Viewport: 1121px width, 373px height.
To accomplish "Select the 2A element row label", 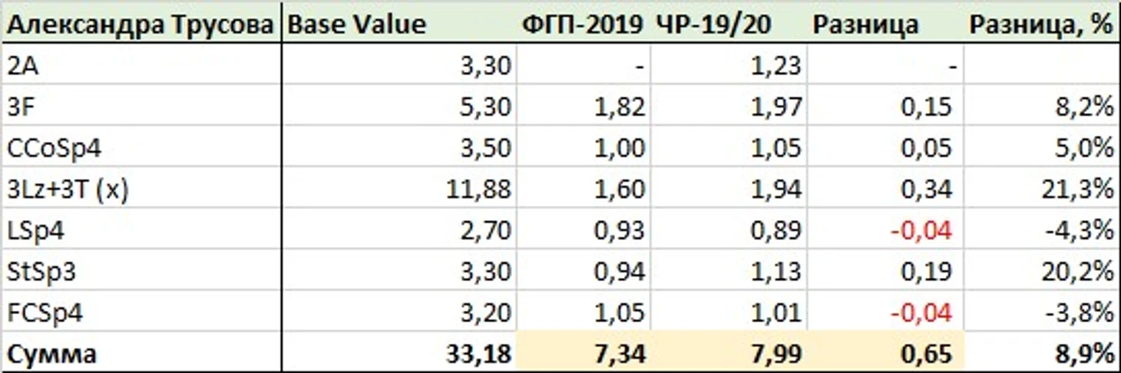I will tap(141, 67).
